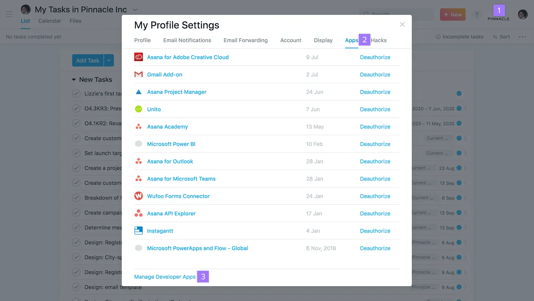This screenshot has width=534, height=301.
Task: Click the Gmail Add-on envelope icon
Action: [138, 74]
